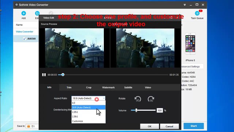Click the output preview video pane
The image size is (234, 132).
coord(145,48)
